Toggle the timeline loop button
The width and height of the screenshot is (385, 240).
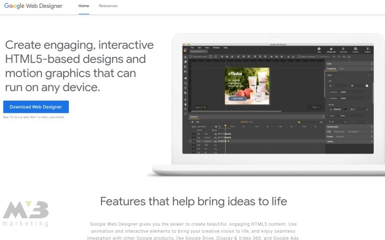coord(198,122)
